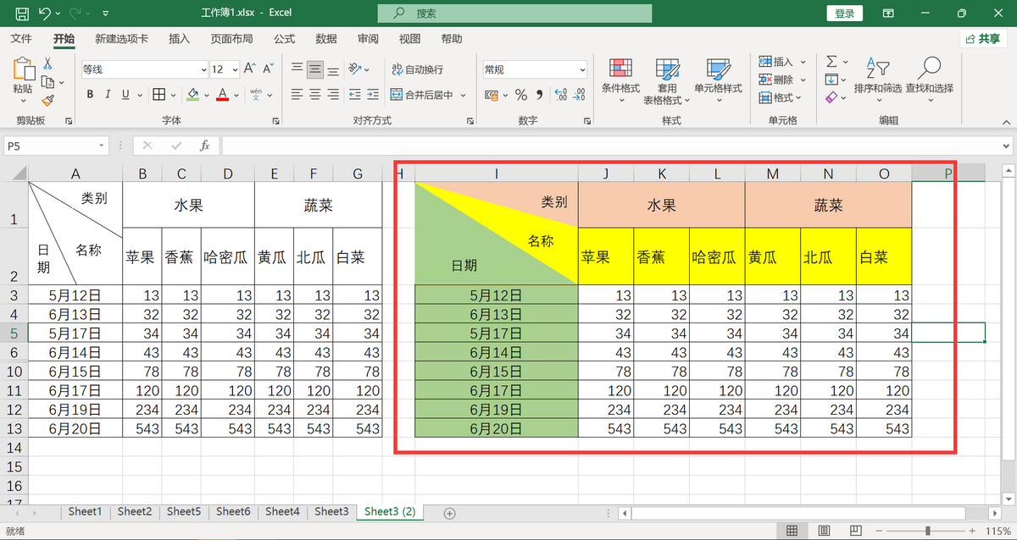This screenshot has width=1017, height=540.
Task: Open 套用表格格式 table format gallery
Action: point(667,80)
